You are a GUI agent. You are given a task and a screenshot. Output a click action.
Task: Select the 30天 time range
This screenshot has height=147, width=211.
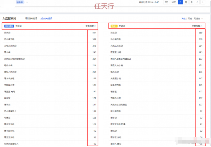click(x=174, y=2)
